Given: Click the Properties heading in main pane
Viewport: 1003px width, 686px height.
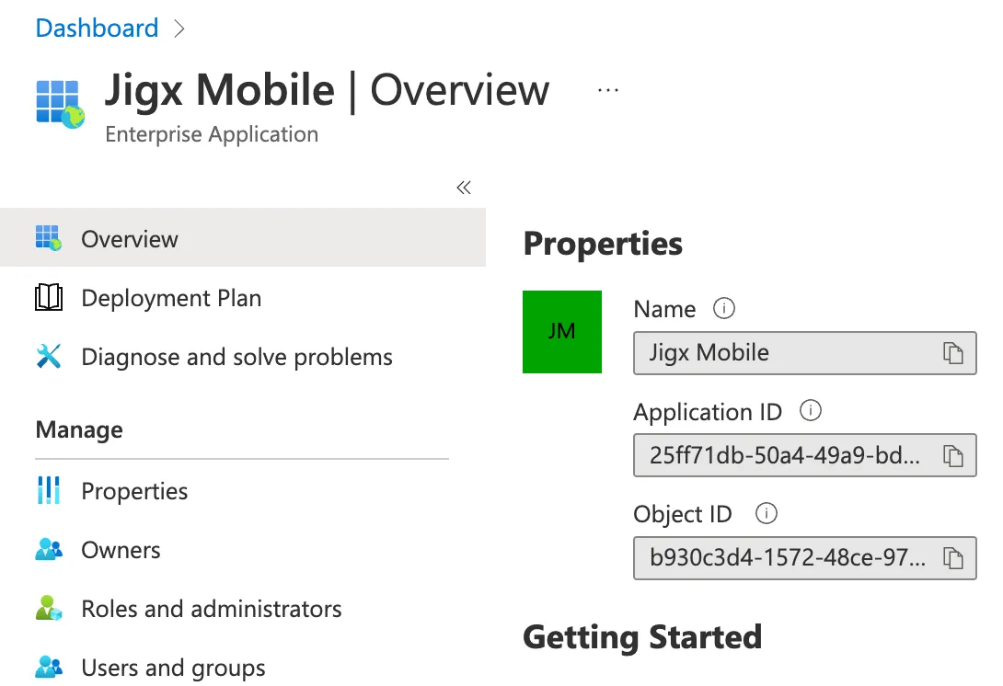Looking at the screenshot, I should click(603, 244).
